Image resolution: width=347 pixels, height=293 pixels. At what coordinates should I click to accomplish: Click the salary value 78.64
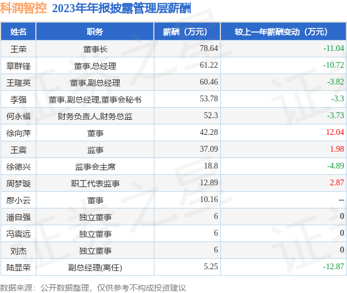[x=209, y=48]
